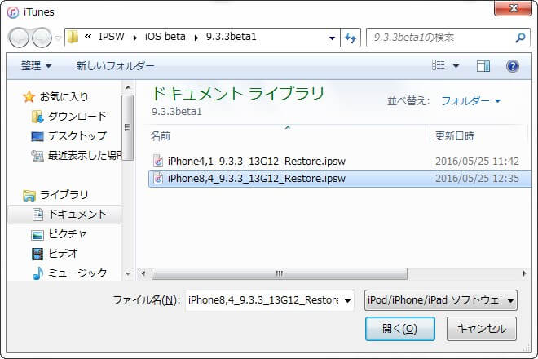Click horizontal scrollbar left arrow
The image size is (538, 359).
coord(143,274)
